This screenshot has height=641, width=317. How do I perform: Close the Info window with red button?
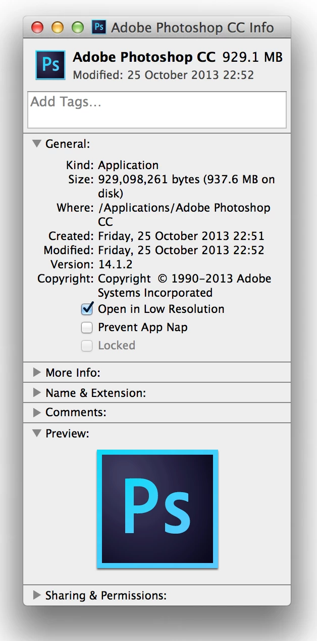37,27
